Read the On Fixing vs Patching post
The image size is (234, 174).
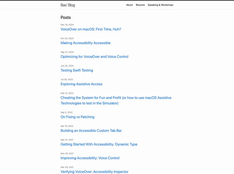click(77, 117)
